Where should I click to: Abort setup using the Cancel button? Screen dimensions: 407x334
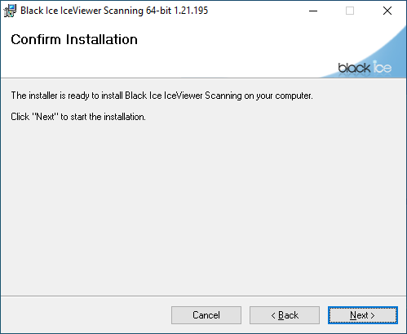point(206,315)
